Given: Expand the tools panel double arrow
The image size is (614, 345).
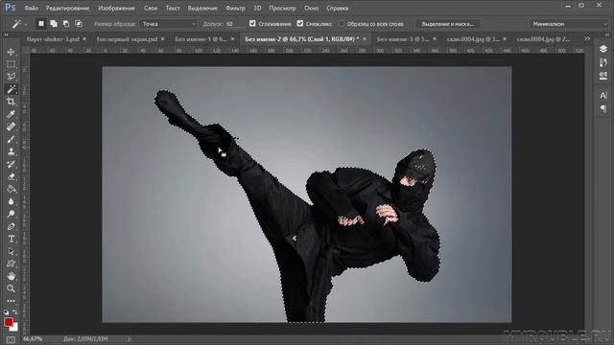Looking at the screenshot, I should [6, 34].
